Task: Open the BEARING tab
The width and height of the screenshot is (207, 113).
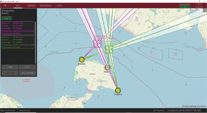Action: (x=32, y=5)
